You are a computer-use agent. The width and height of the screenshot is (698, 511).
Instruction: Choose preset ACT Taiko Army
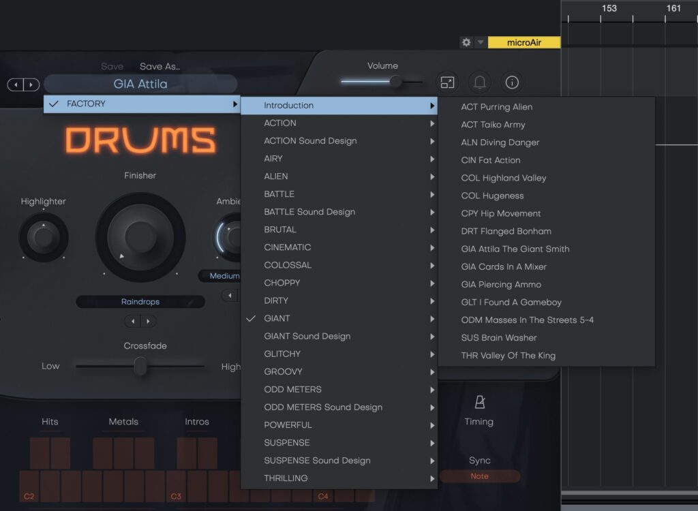(493, 125)
